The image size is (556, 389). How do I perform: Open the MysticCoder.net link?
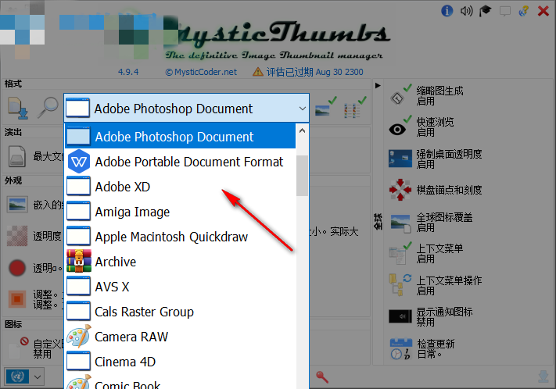coord(200,71)
